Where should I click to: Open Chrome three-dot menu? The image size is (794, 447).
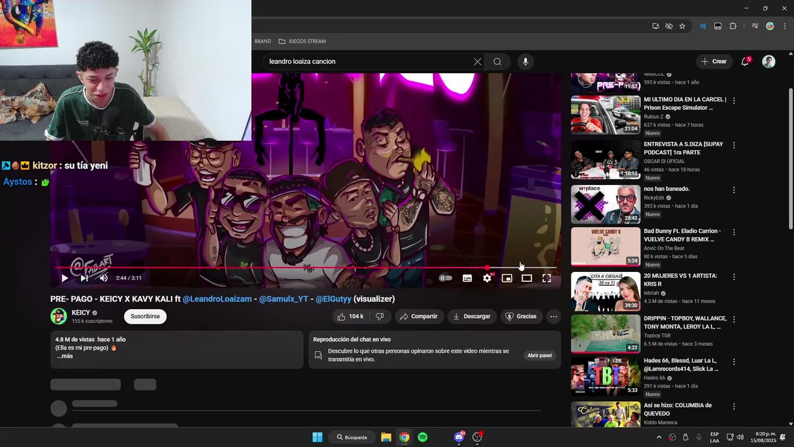785,26
